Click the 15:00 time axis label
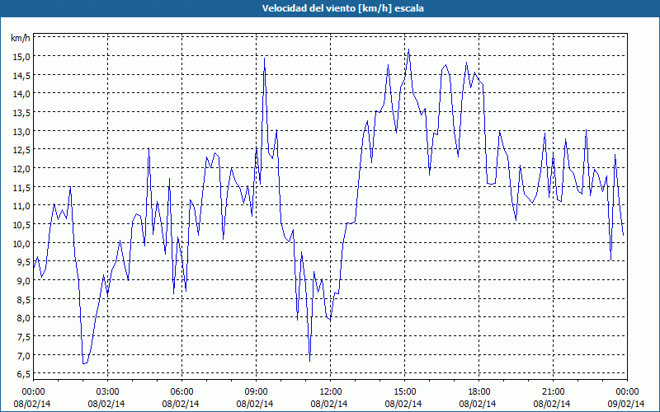Viewport: 660px width, 412px height. 404,392
